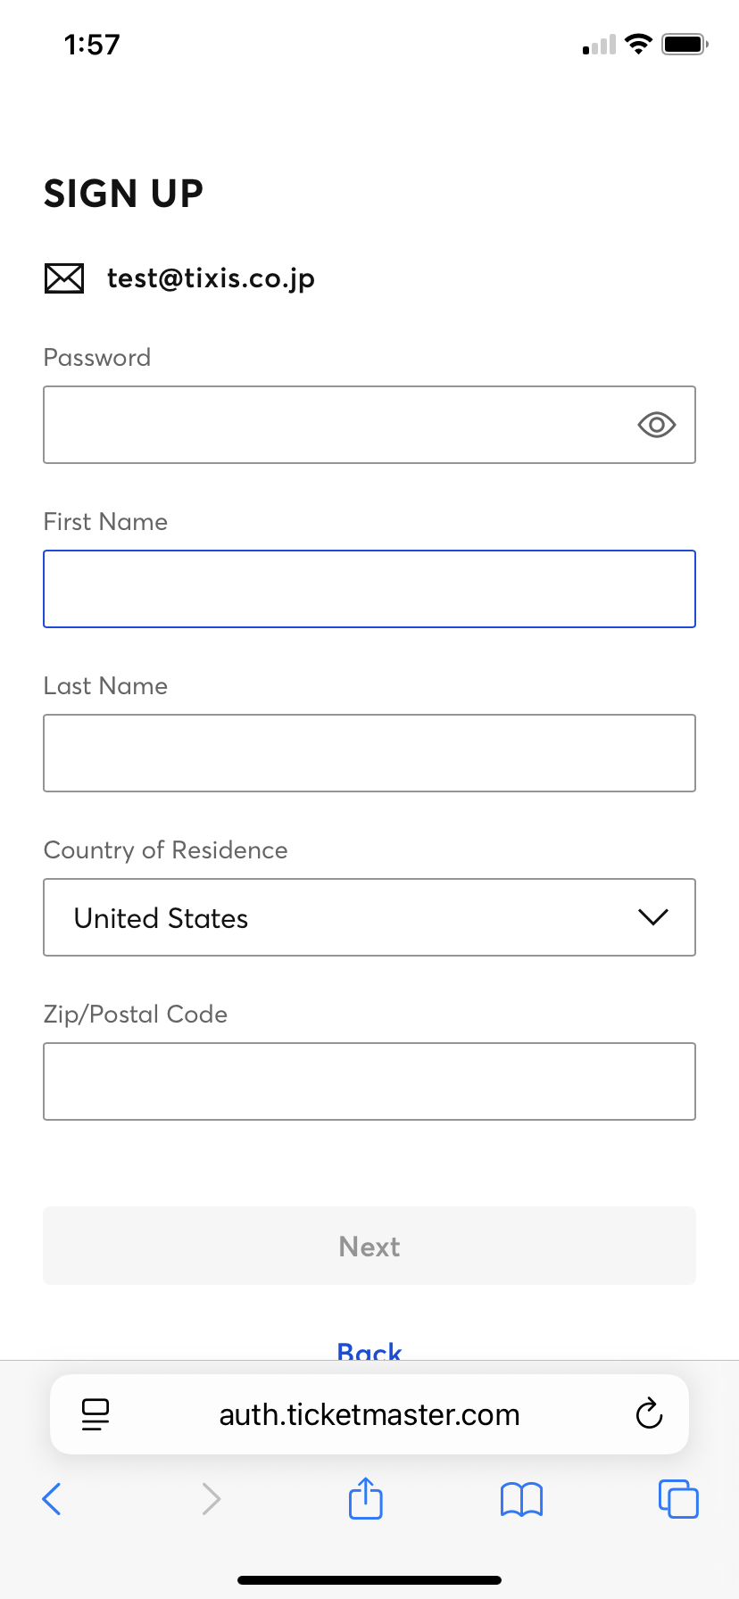The height and width of the screenshot is (1599, 739).
Task: Expand Country of Residence dropdown chevron
Action: pos(653,917)
